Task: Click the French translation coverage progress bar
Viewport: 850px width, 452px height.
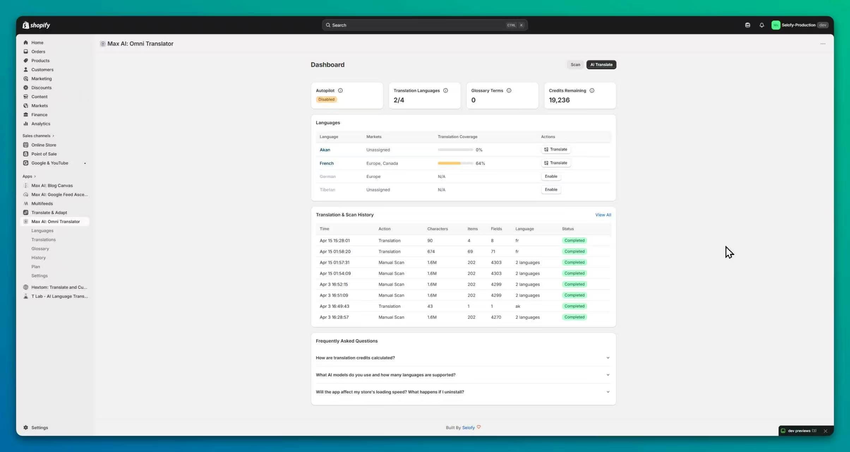Action: click(x=455, y=163)
